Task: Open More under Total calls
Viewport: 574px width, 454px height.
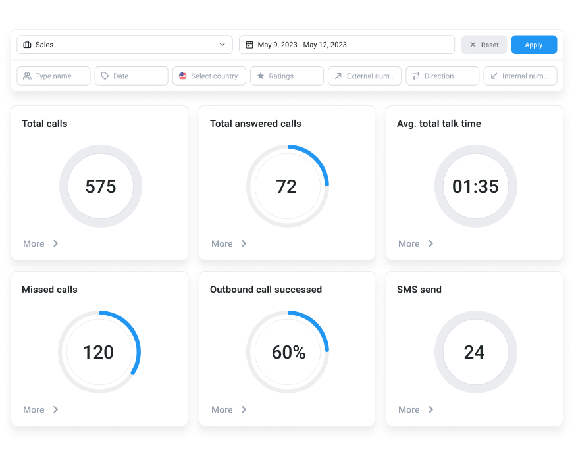Action: pyautogui.click(x=34, y=243)
